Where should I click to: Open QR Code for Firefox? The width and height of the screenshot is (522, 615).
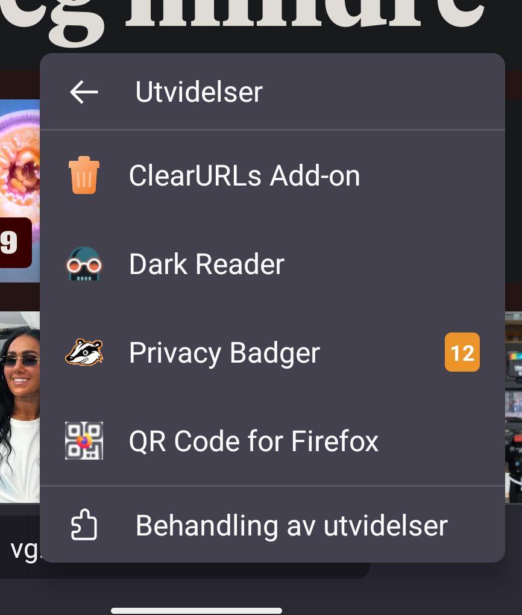[272, 440]
